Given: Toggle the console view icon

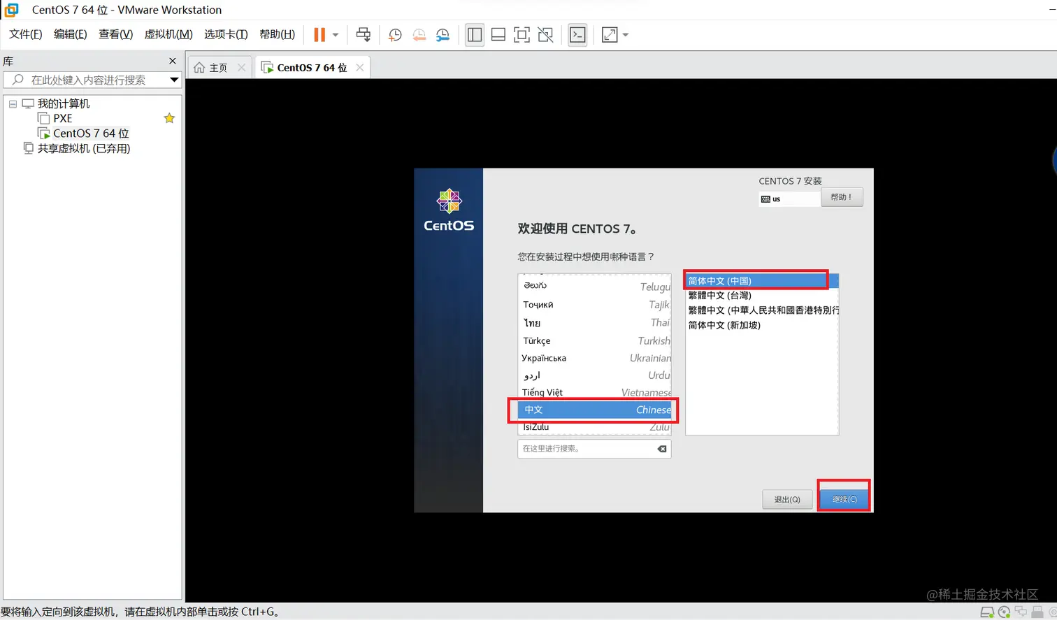Looking at the screenshot, I should (577, 35).
